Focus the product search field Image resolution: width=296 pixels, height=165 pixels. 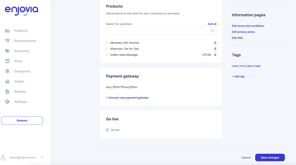pyautogui.click(x=158, y=31)
